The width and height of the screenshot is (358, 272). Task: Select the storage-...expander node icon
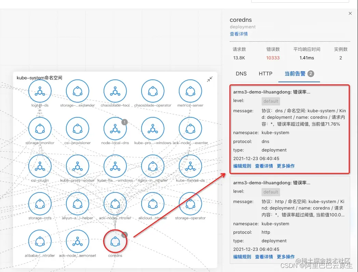(x=77, y=91)
